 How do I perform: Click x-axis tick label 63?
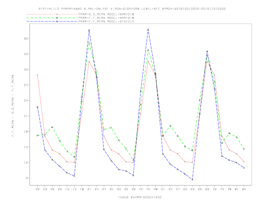pos(192,189)
